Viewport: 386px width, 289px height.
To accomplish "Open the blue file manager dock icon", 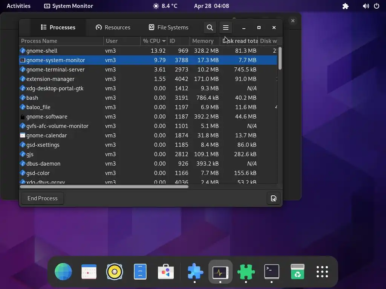I will [x=140, y=272].
